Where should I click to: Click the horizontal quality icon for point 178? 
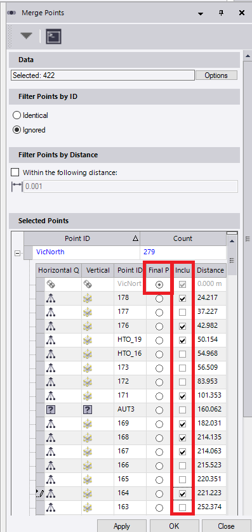pos(51,298)
